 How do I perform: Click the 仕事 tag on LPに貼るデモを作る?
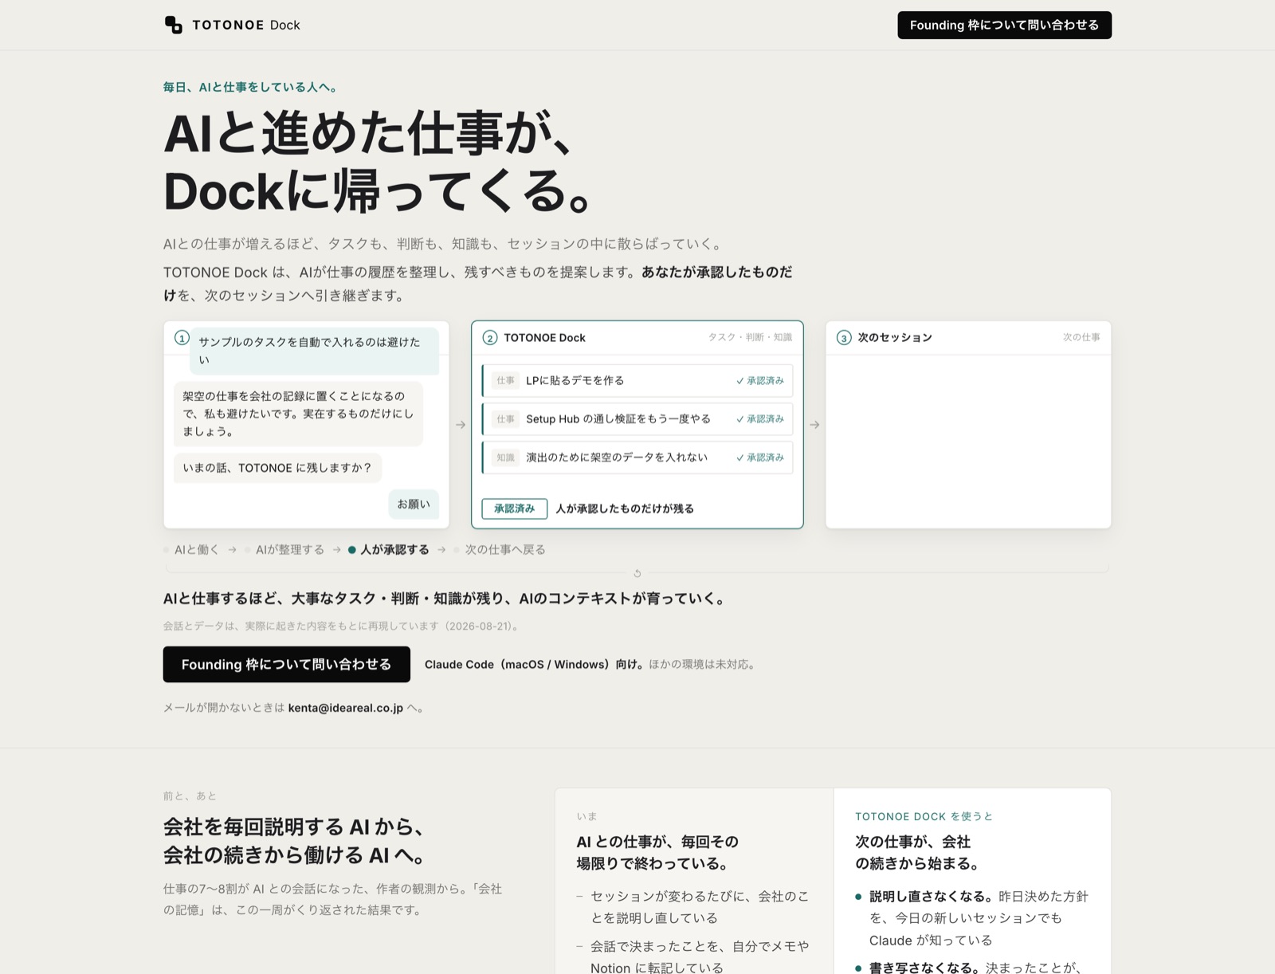tap(506, 381)
